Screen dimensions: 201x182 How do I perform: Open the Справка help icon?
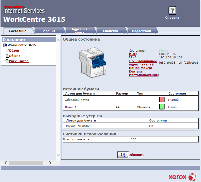(172, 10)
